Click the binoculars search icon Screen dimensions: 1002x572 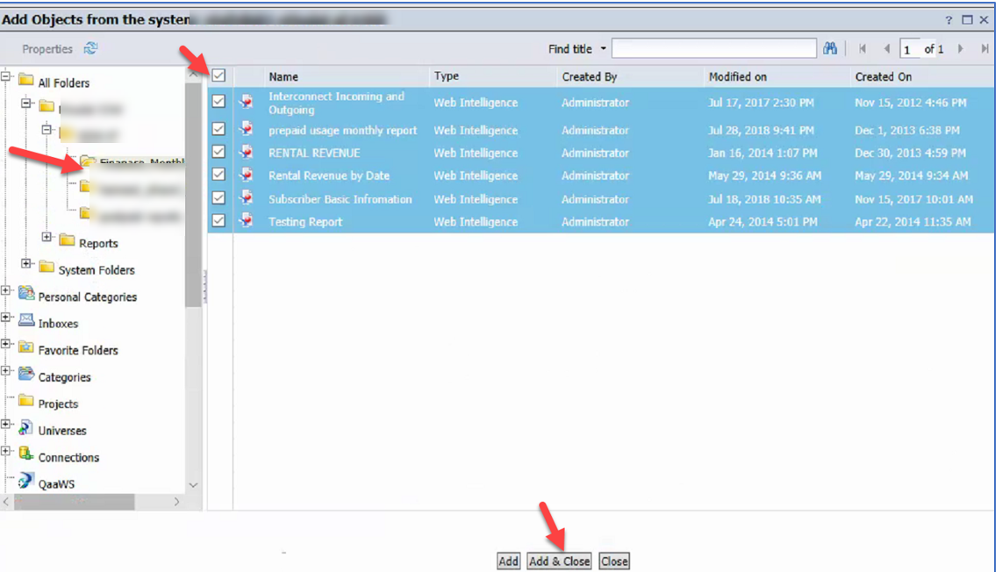(x=830, y=48)
